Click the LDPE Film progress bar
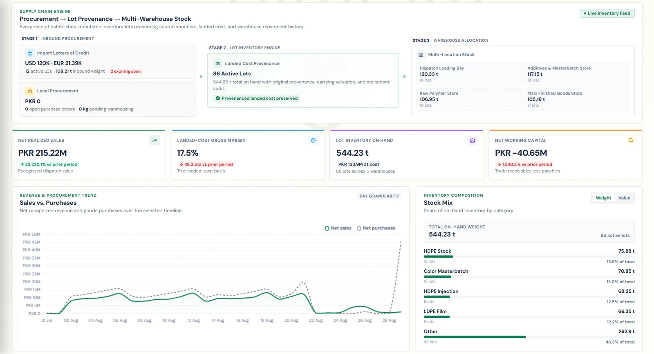Image resolution: width=654 pixels, height=354 pixels. tap(529, 317)
